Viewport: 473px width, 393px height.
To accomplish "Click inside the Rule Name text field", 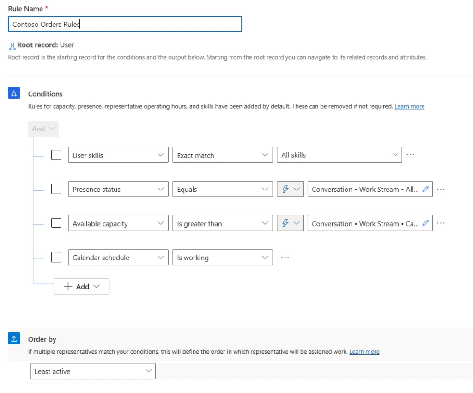I will click(x=125, y=24).
